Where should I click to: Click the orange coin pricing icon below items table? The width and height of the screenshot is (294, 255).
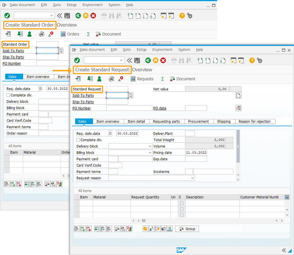(x=145, y=229)
